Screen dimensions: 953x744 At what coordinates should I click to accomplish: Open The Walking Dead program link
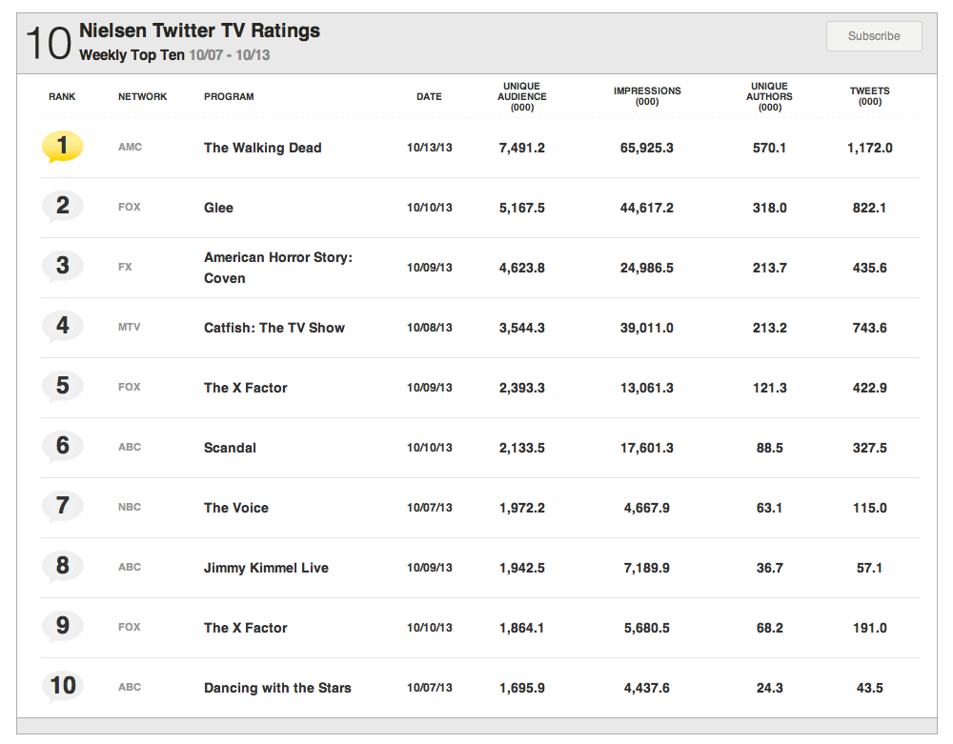click(263, 148)
